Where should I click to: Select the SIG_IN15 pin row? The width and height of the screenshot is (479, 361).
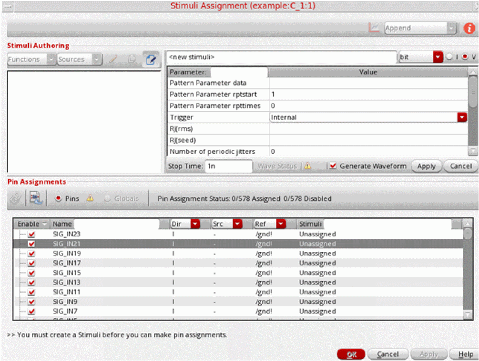click(x=67, y=273)
